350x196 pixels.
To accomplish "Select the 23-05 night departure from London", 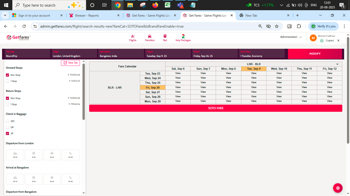I will click(70, 155).
